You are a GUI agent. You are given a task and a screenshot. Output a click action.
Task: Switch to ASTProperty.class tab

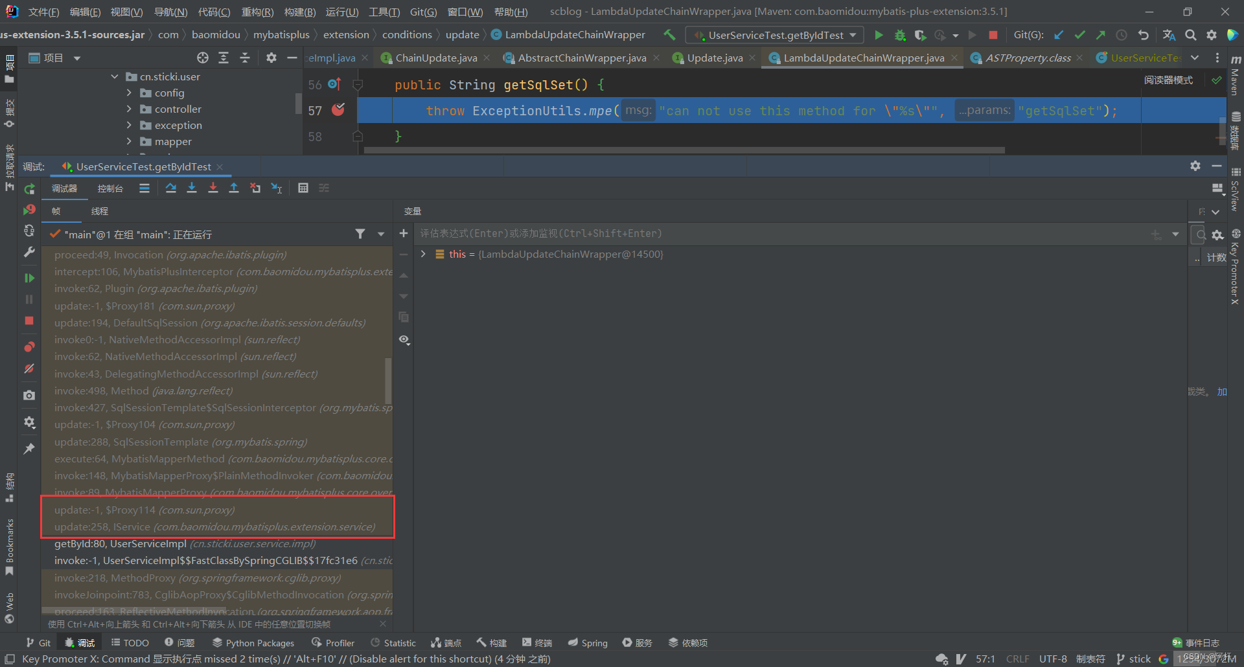(x=1028, y=58)
